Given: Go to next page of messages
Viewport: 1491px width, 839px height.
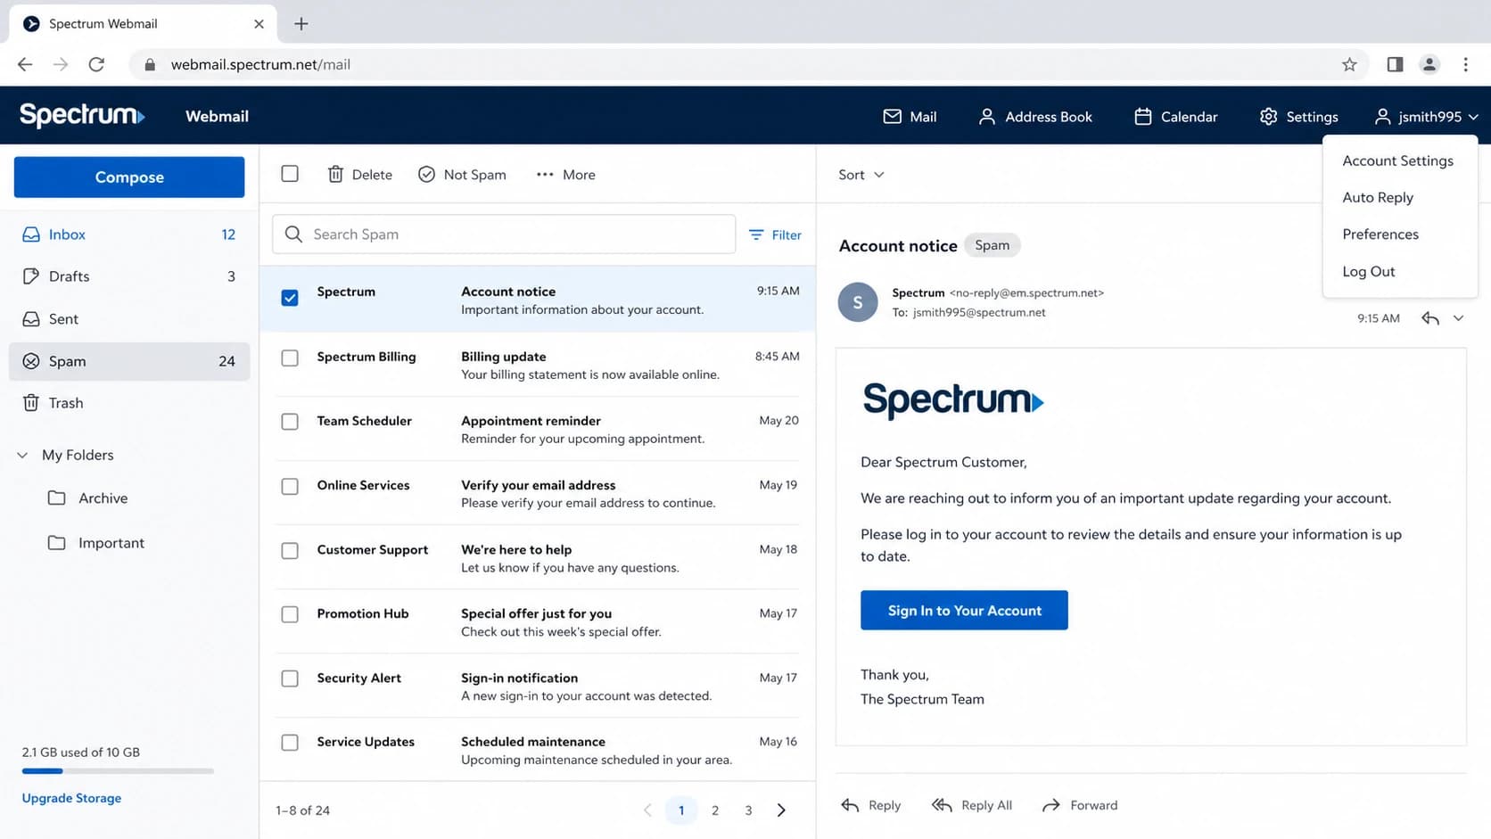Looking at the screenshot, I should point(781,810).
